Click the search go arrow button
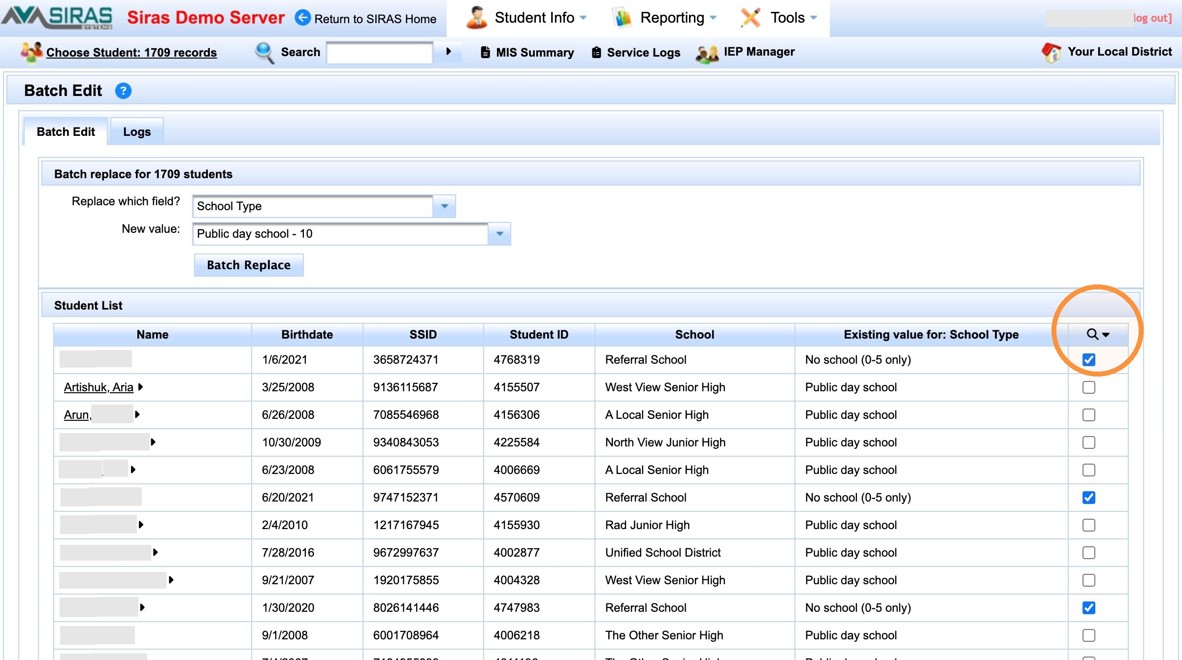The width and height of the screenshot is (1182, 660). point(448,51)
